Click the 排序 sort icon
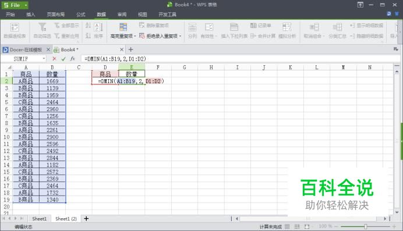Image resolution: width=403 pixels, height=231 pixels. click(x=98, y=27)
